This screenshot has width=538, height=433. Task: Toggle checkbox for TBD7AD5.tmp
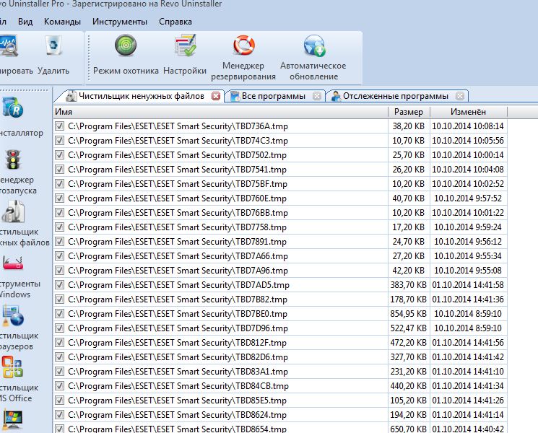point(60,285)
